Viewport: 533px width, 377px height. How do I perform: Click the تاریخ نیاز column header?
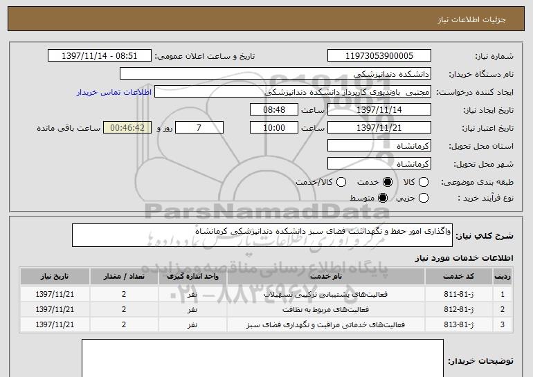click(x=55, y=277)
